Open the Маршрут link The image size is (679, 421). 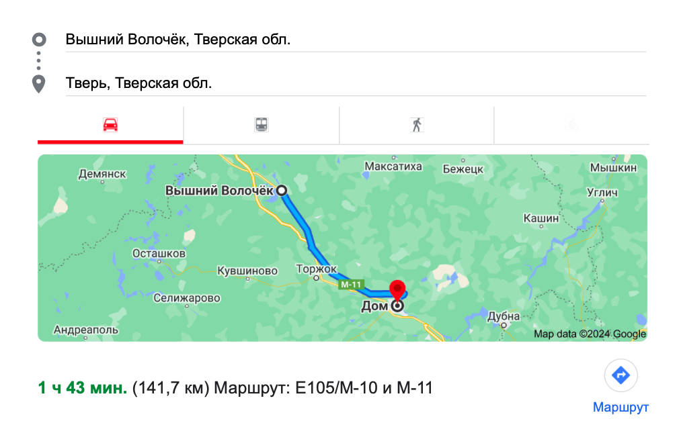point(621,408)
